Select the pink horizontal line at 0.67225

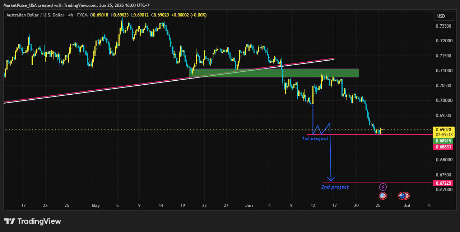(x=377, y=183)
